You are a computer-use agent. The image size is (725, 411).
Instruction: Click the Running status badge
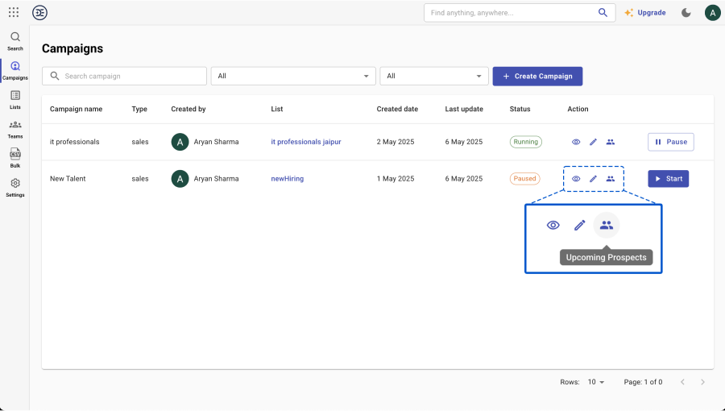click(x=526, y=142)
